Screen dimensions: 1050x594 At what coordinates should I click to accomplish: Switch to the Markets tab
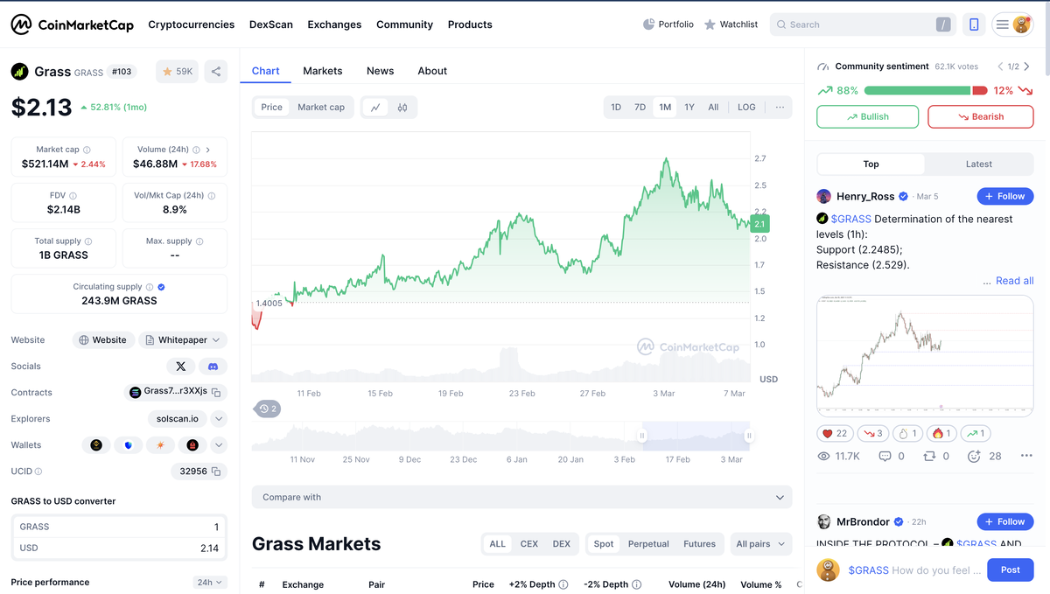point(322,71)
